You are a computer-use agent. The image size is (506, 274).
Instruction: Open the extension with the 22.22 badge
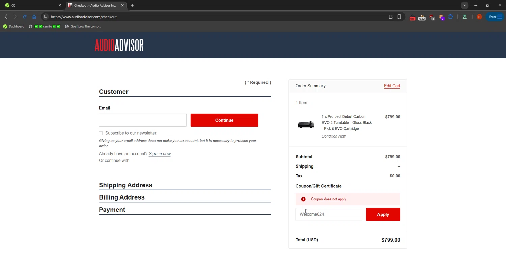point(422,17)
